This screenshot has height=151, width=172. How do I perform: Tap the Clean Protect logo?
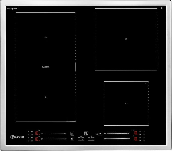click(13, 9)
